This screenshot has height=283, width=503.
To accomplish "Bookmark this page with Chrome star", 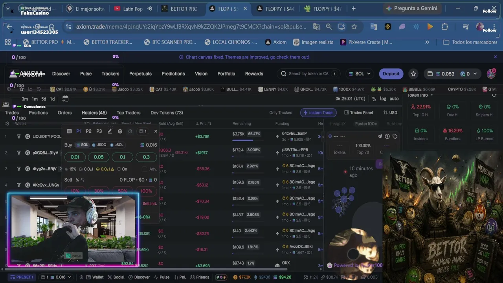I will click(354, 27).
